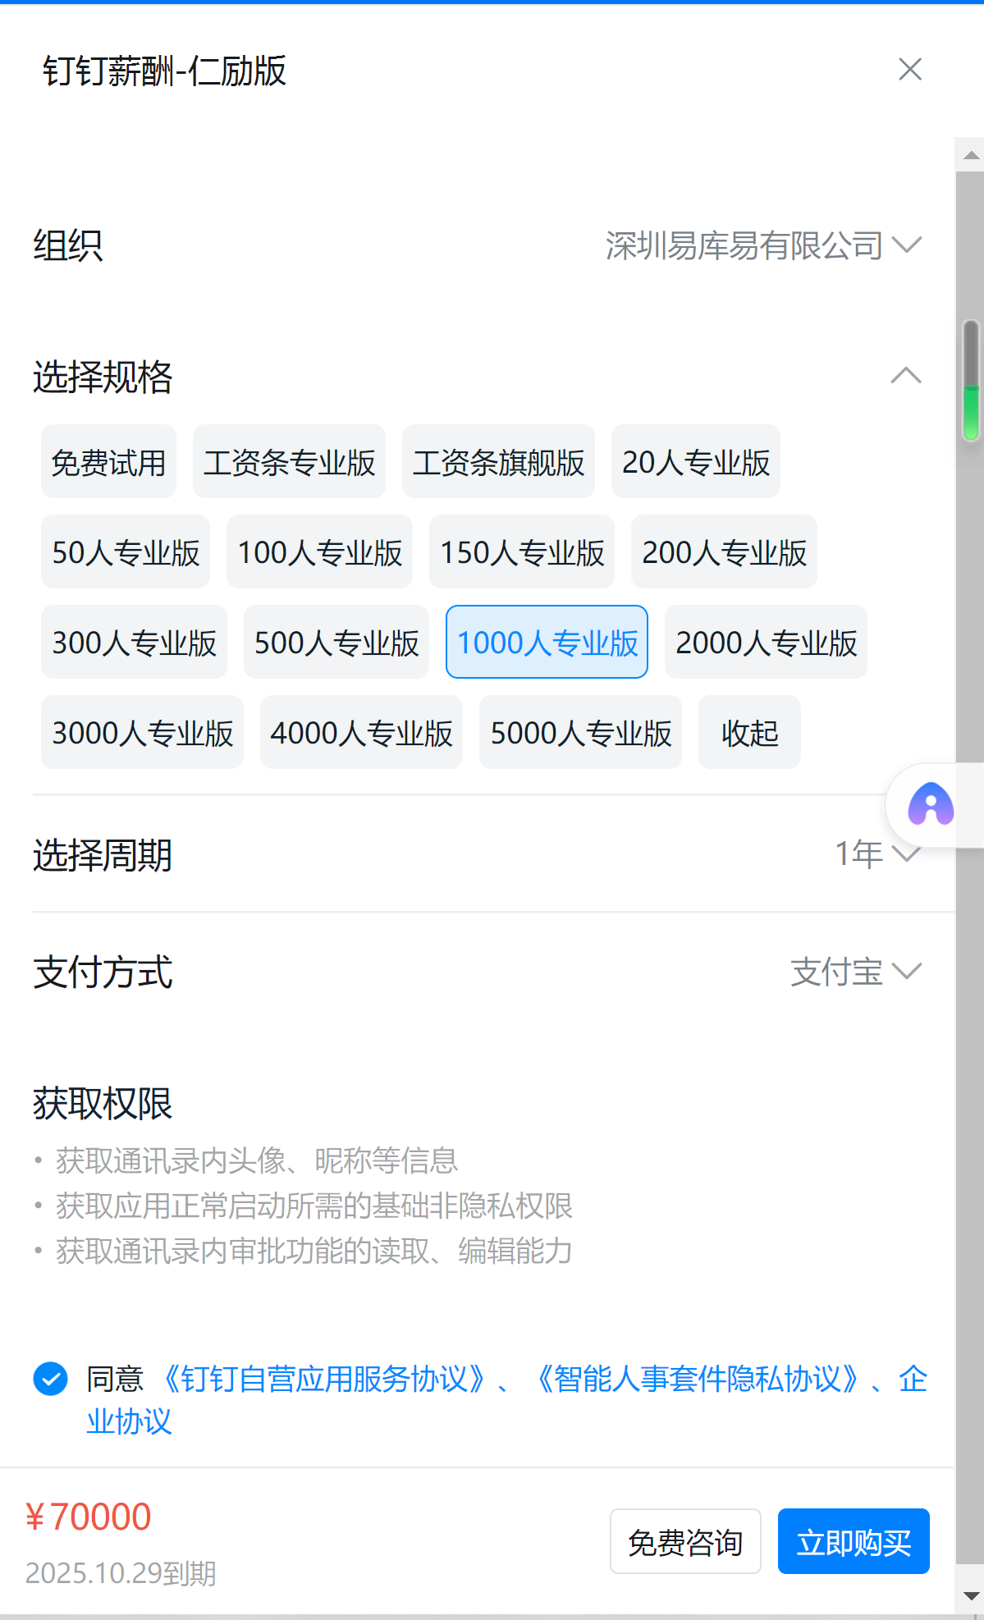Uncheck the 同意 agreement checkbox
Screen dimensions: 984x1620
(50, 1379)
